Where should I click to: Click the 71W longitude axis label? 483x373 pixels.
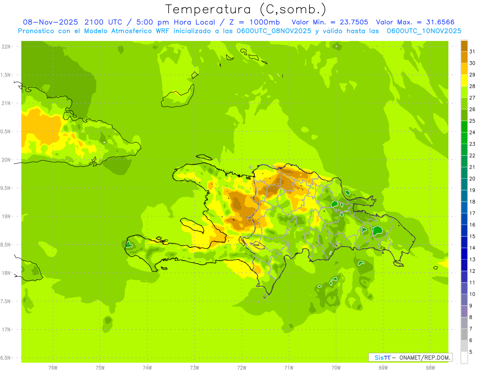pyautogui.click(x=289, y=367)
